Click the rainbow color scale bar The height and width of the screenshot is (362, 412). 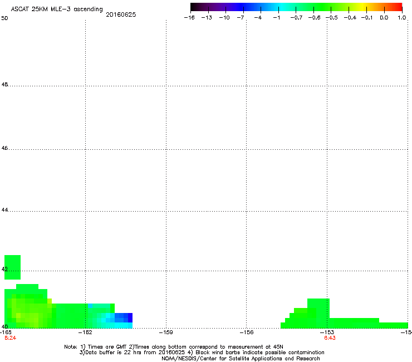[296, 7]
